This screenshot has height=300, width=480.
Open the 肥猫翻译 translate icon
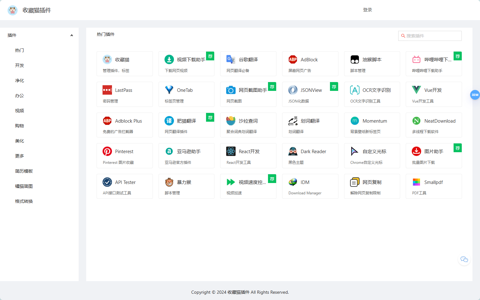[169, 121]
